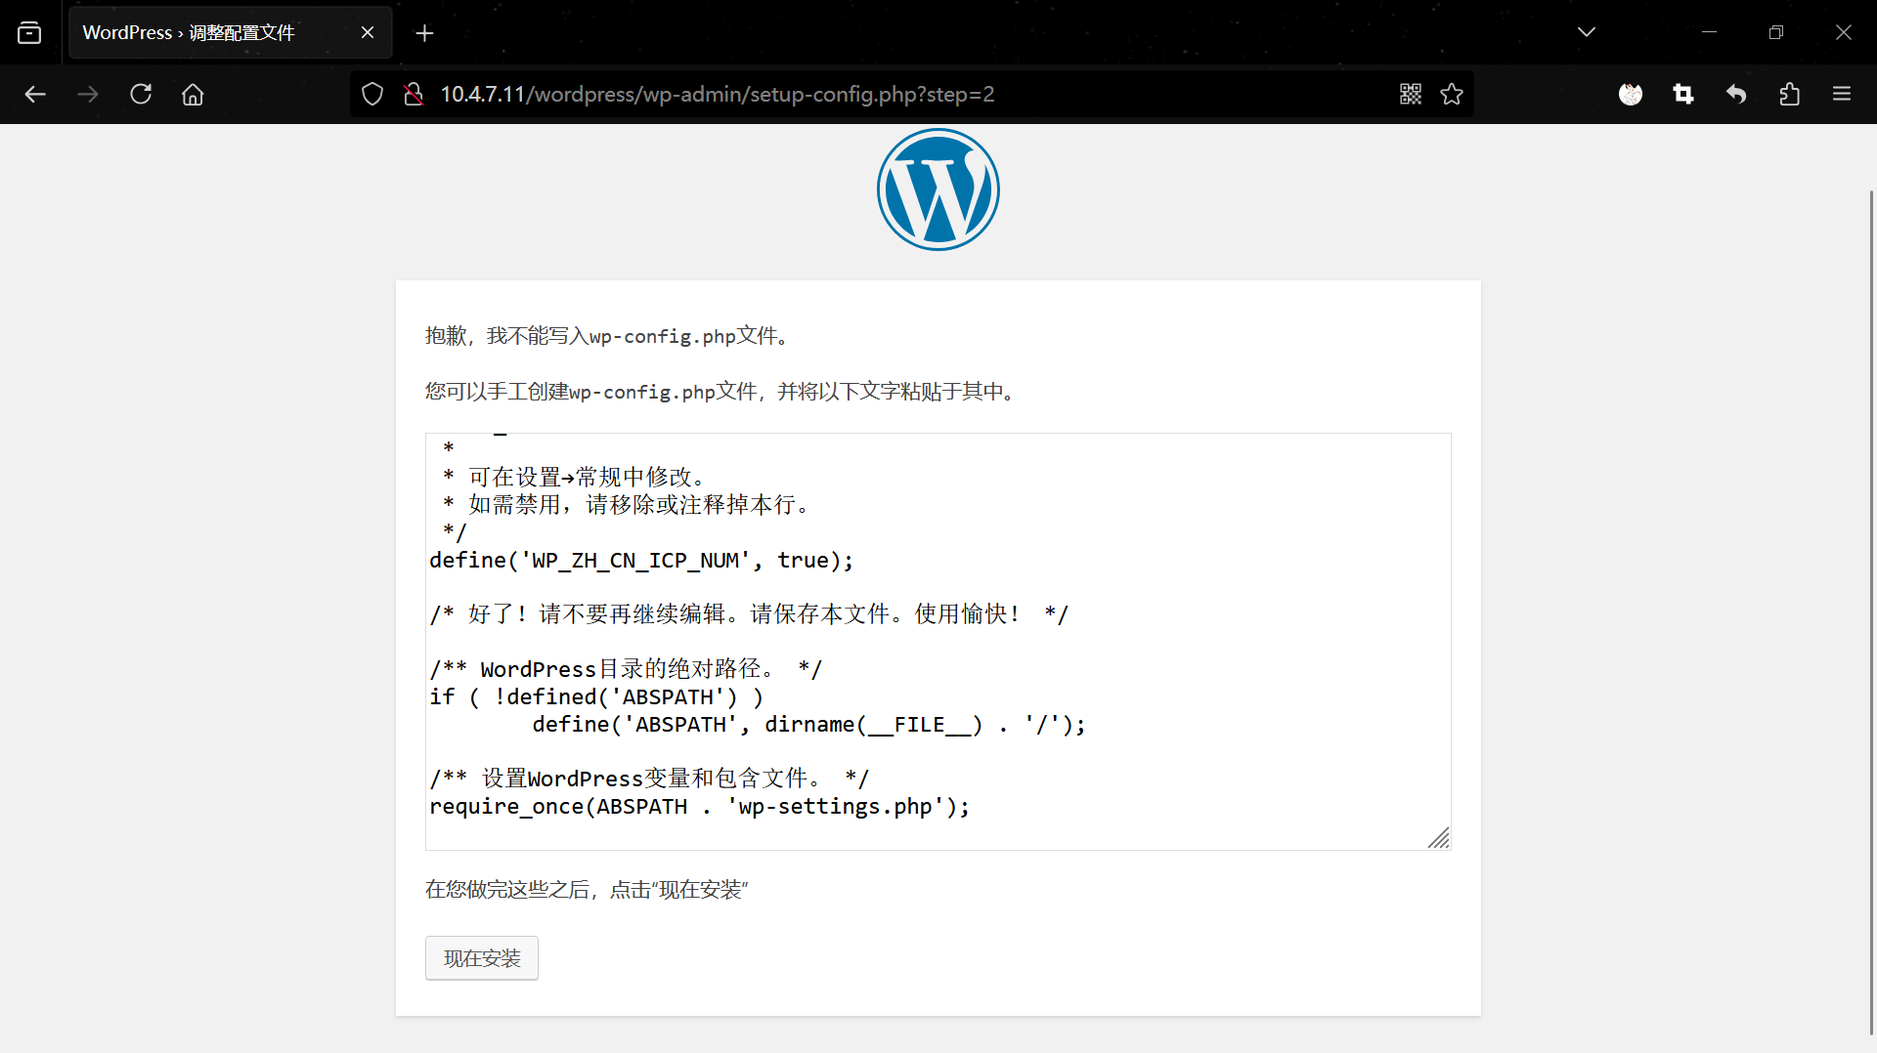Go to the browser home page
Screen dimensions: 1877x1053
pos(193,94)
